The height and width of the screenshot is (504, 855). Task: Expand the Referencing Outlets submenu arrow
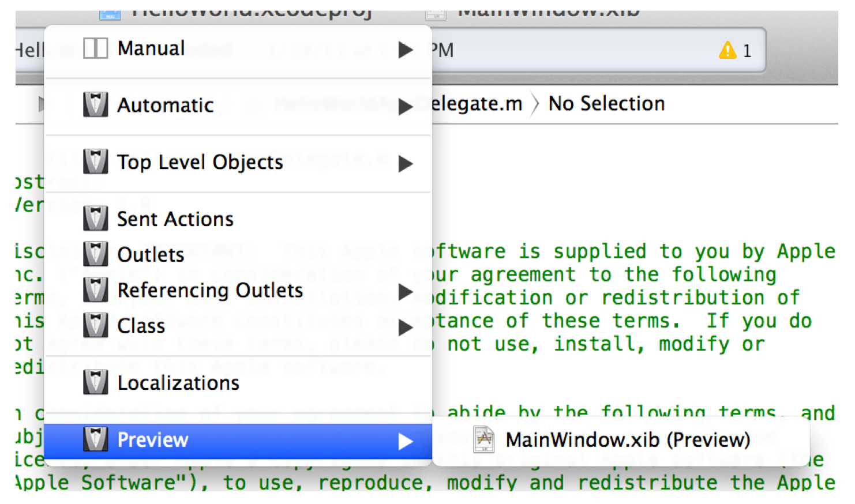pyautogui.click(x=406, y=292)
